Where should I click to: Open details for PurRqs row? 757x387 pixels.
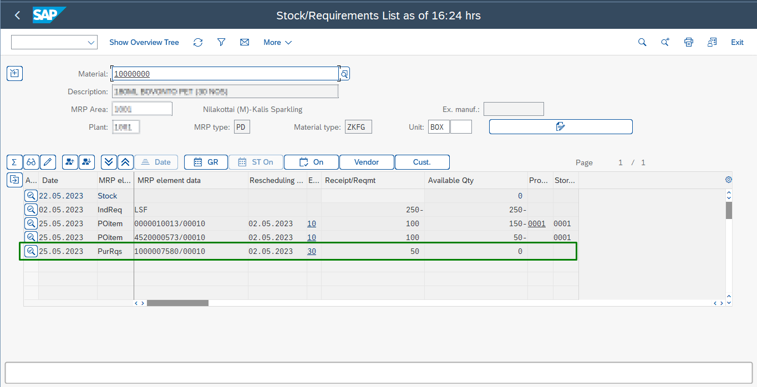(x=31, y=251)
